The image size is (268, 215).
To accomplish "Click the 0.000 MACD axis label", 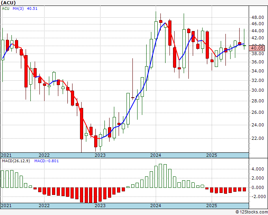I will [x=257, y=187].
